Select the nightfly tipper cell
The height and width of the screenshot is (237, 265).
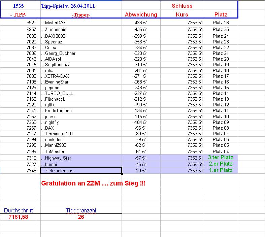pos(81,122)
